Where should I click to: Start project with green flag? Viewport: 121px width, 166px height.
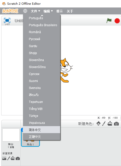click(109, 20)
